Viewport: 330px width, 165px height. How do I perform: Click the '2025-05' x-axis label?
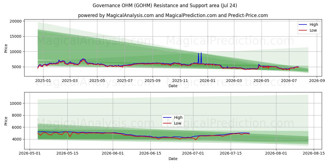point(97,81)
